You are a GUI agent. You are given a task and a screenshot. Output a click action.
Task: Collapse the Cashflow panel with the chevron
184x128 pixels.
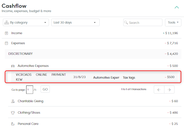point(177,7)
